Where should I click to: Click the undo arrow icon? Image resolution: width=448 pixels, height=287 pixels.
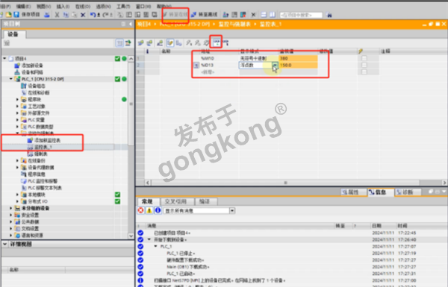(93, 15)
